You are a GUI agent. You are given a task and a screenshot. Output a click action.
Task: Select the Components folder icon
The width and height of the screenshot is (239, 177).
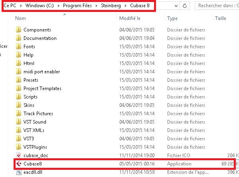tap(18, 30)
